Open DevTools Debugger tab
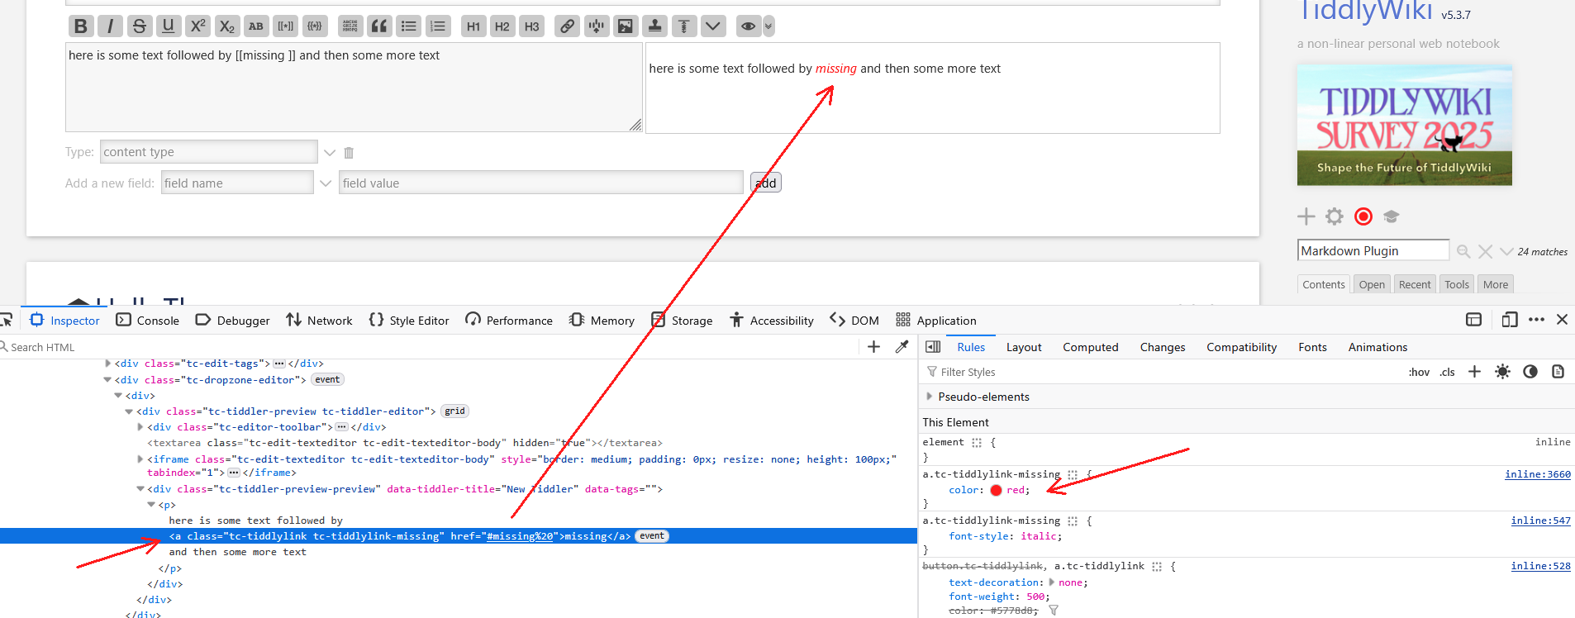The height and width of the screenshot is (618, 1575). [x=232, y=321]
